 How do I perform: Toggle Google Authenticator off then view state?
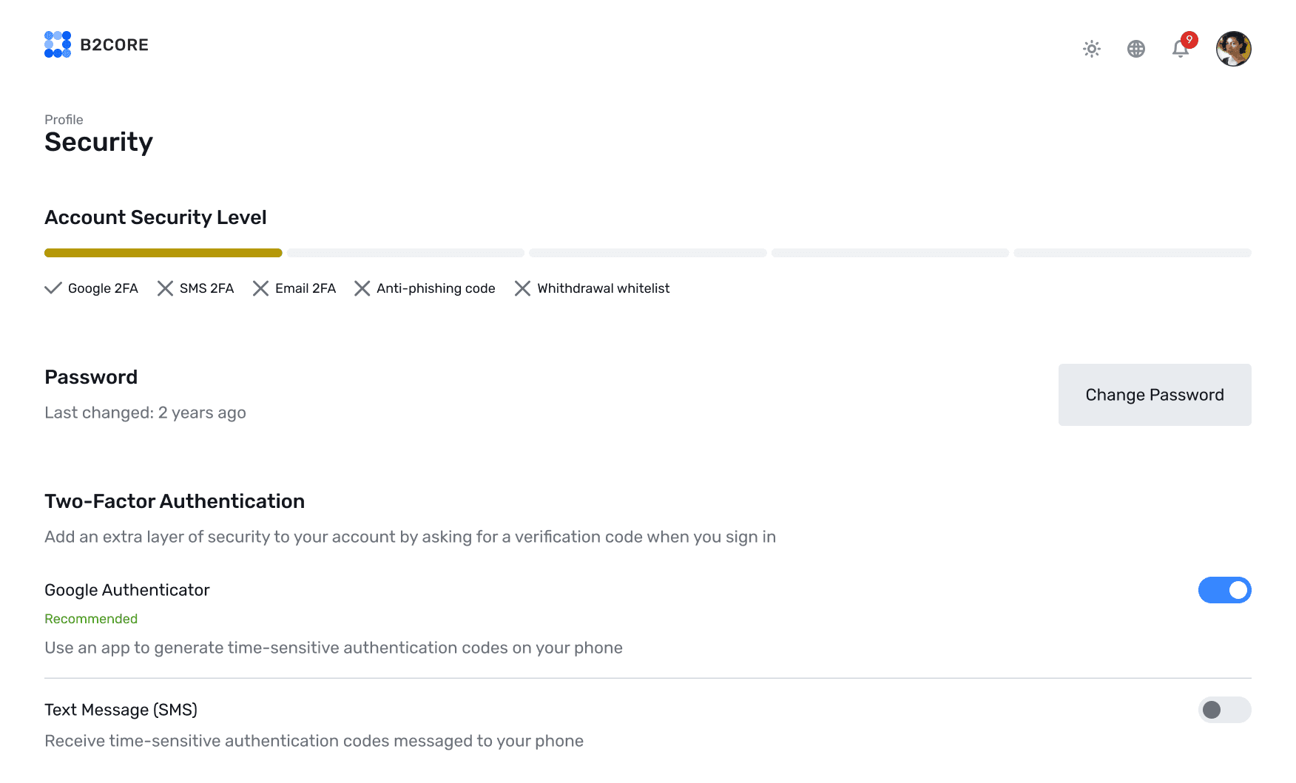[1225, 590]
